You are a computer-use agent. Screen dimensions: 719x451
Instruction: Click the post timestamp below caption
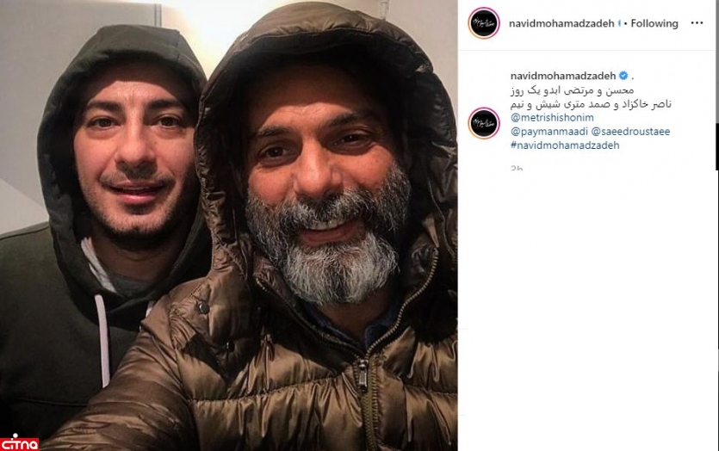coord(517,168)
